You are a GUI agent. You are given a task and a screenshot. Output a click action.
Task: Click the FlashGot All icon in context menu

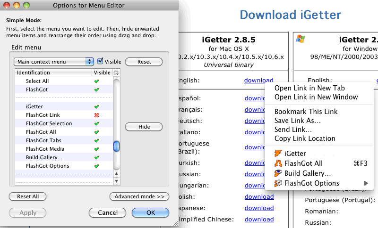(278, 163)
